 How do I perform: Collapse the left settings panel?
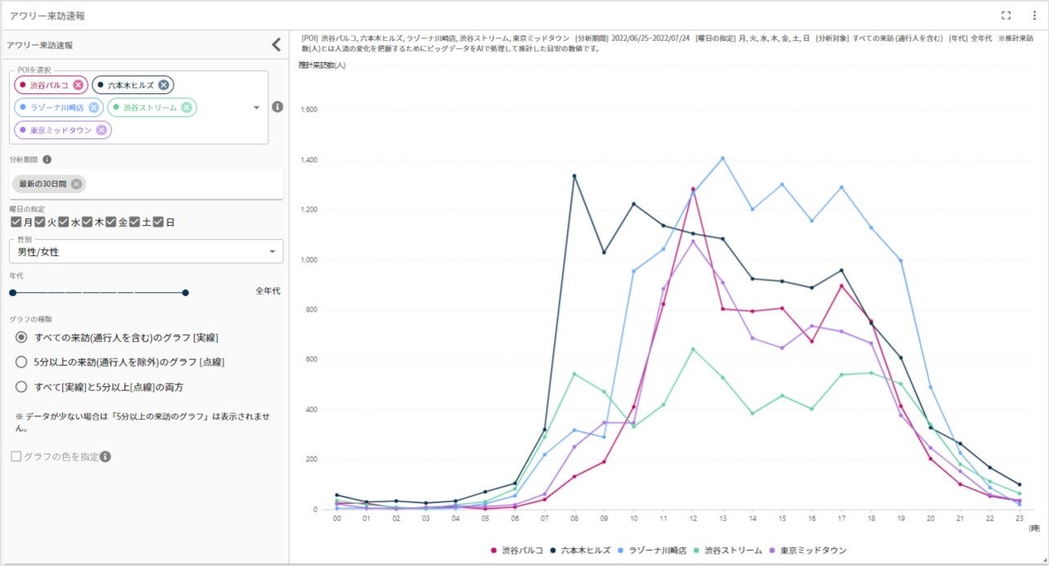pyautogui.click(x=277, y=45)
